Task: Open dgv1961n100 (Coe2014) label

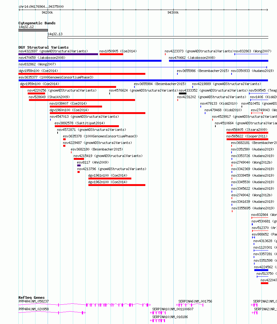Action: tap(108, 176)
